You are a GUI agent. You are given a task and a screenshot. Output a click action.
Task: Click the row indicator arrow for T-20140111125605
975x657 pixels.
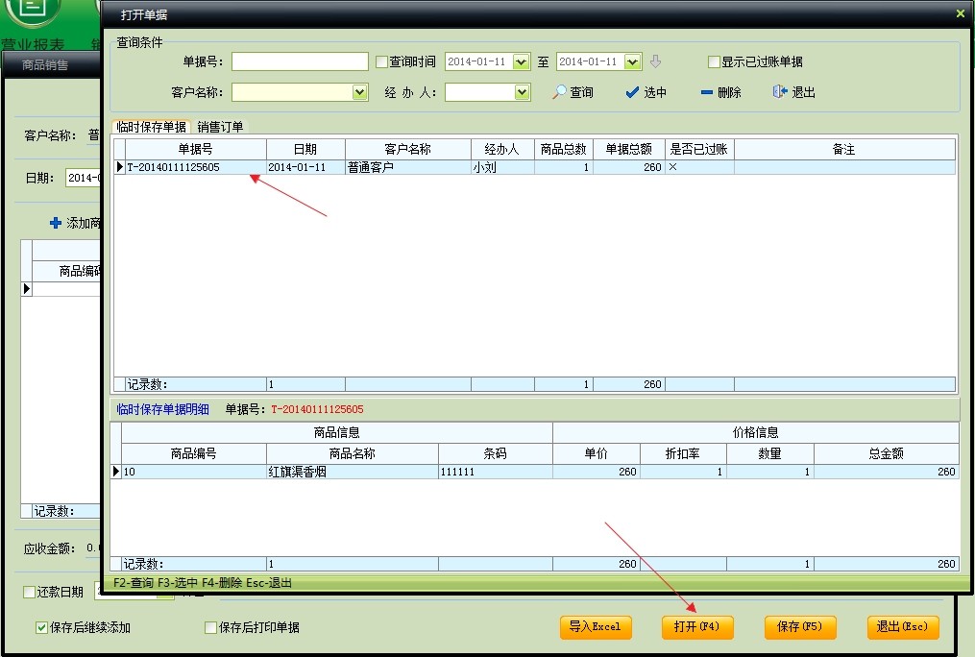(119, 166)
